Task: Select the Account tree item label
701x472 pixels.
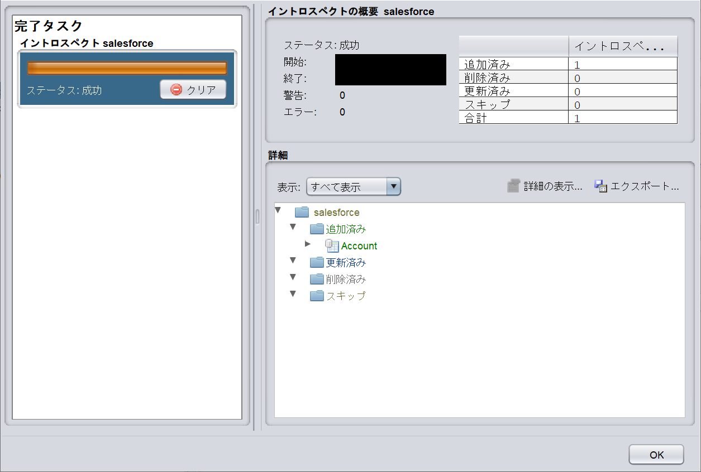Action: tap(359, 246)
